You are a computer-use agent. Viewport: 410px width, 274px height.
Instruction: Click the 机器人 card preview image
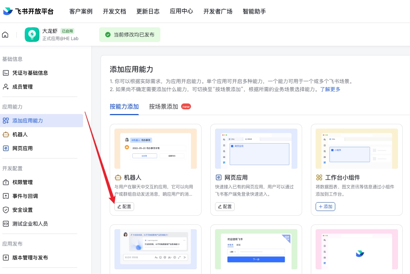click(x=156, y=149)
